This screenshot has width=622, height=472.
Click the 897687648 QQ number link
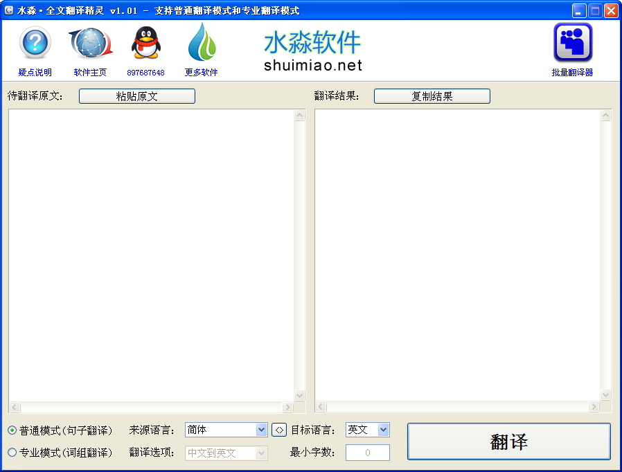(x=145, y=73)
